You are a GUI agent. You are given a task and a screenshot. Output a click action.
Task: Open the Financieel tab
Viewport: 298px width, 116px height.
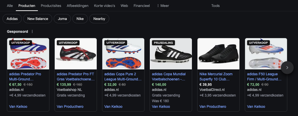pos(142,6)
